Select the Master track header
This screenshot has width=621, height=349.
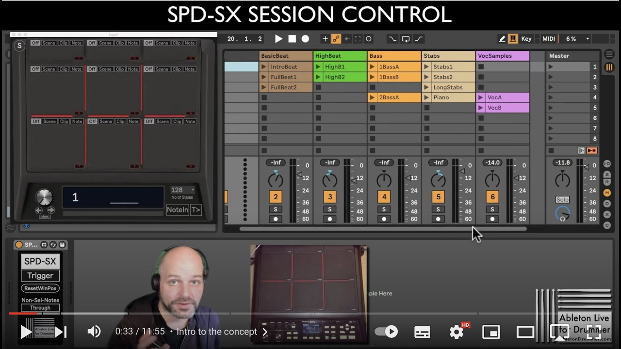coord(572,56)
